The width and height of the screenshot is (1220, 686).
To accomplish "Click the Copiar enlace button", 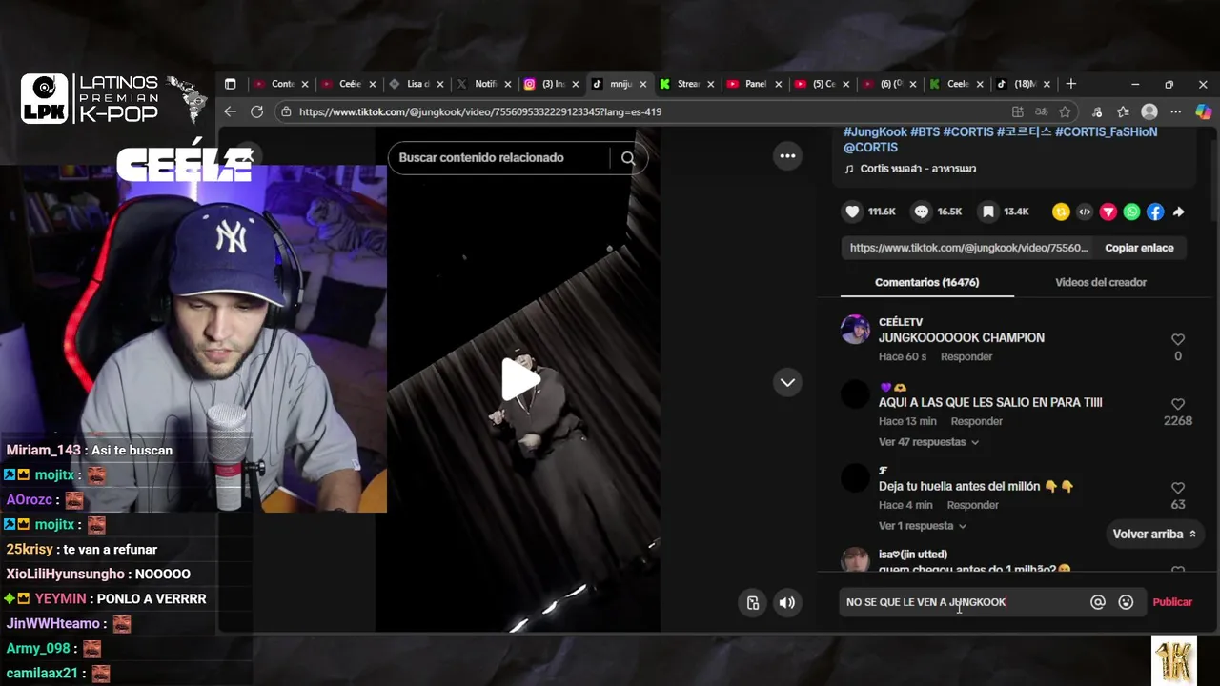I will pyautogui.click(x=1139, y=248).
